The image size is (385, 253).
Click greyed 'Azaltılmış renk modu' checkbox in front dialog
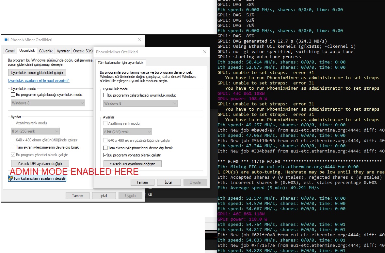105,123
